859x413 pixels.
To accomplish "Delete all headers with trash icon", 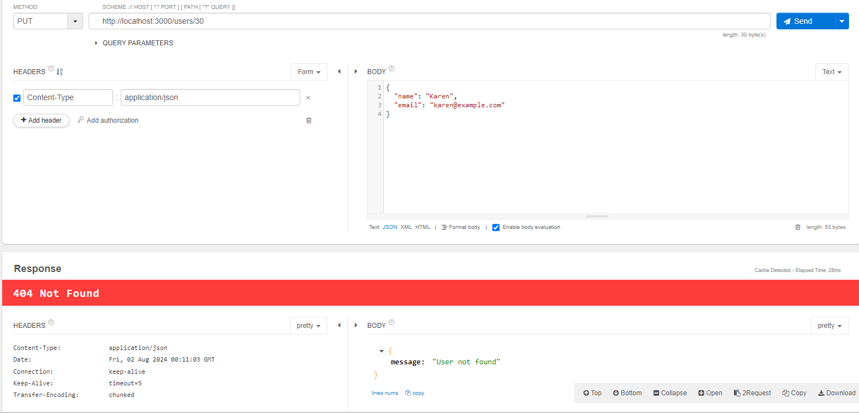I will click(309, 120).
